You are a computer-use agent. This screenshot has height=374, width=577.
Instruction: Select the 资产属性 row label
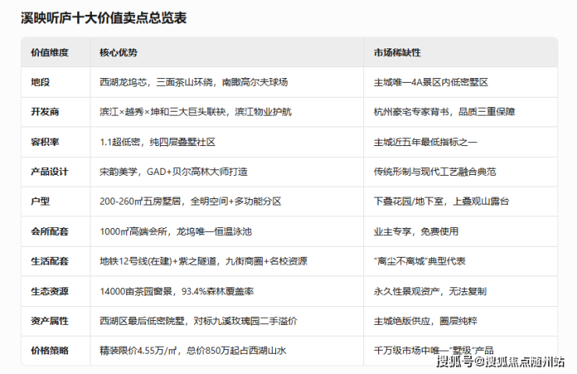tap(50, 321)
